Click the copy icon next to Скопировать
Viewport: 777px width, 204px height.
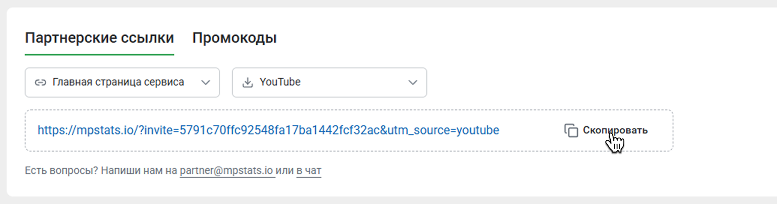click(x=571, y=130)
